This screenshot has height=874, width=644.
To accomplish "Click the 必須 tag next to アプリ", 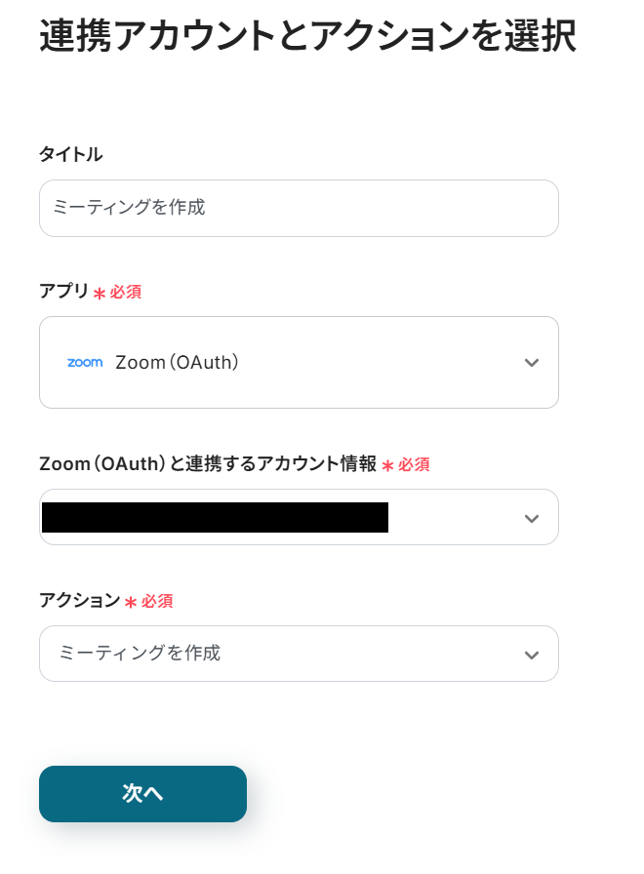I will (126, 293).
